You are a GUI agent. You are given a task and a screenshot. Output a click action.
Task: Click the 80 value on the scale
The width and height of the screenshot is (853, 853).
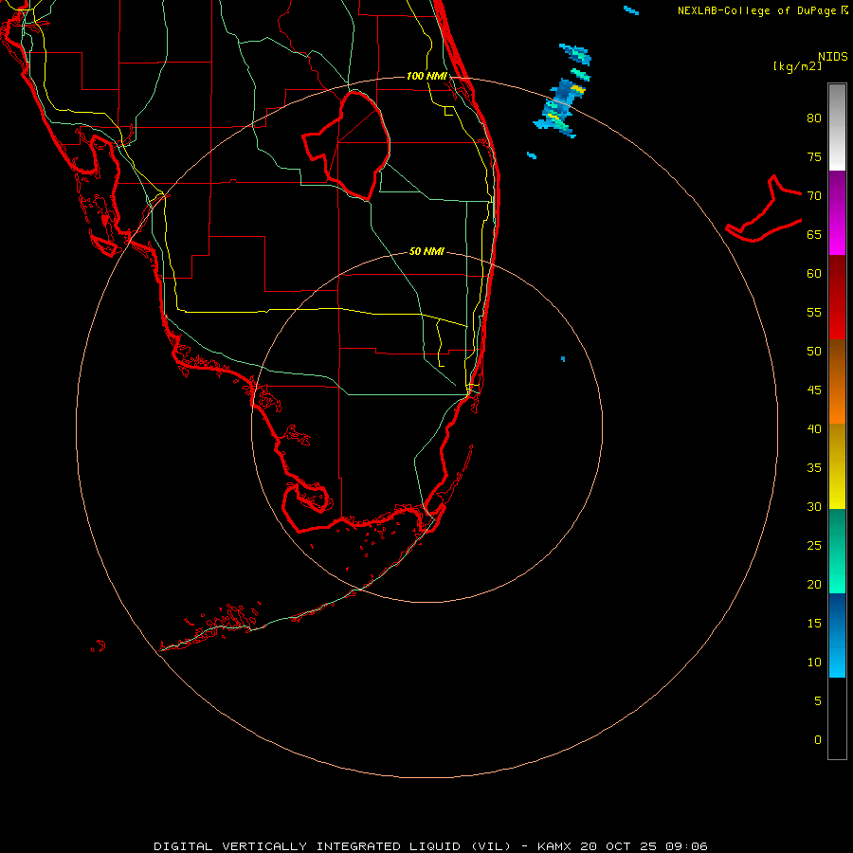[x=814, y=118]
